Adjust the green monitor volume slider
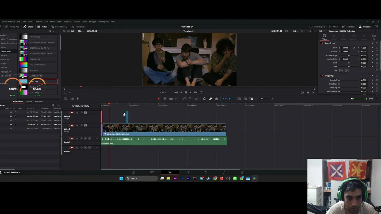The image size is (381, 214). click(x=361, y=99)
